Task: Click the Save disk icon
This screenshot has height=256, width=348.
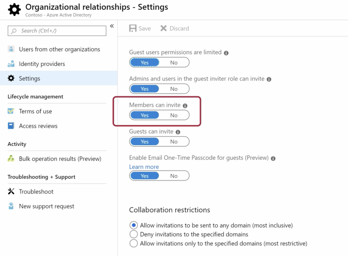Action: point(133,28)
